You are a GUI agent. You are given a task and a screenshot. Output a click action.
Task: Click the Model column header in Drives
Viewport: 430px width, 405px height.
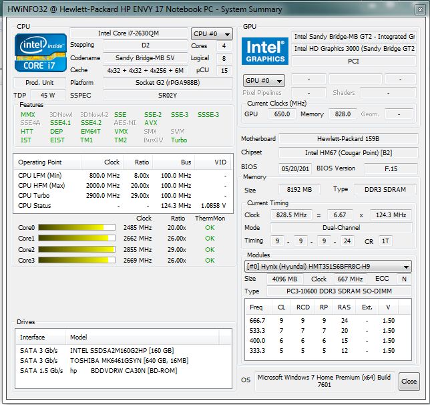pos(142,337)
